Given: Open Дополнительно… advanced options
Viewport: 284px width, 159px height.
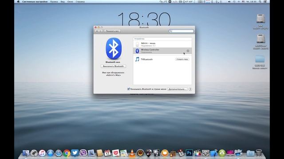Looking at the screenshot, I should point(177,89).
